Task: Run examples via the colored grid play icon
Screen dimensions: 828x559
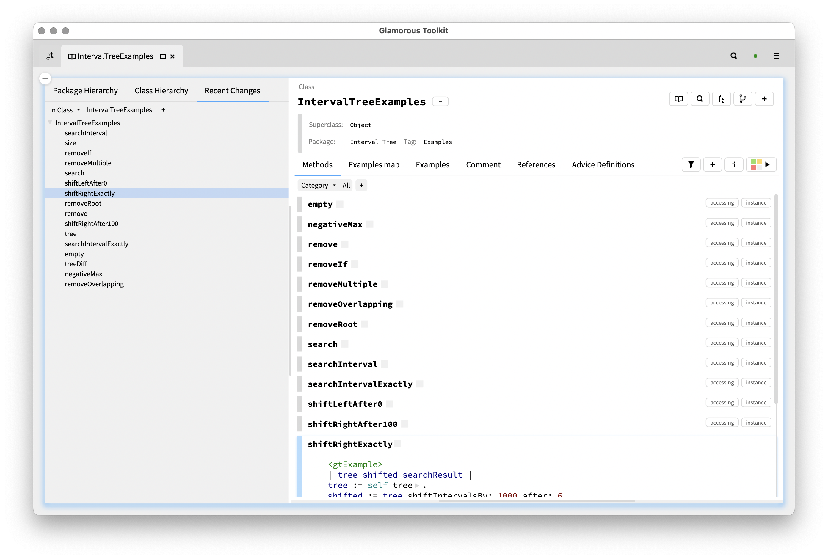Action: (x=761, y=164)
